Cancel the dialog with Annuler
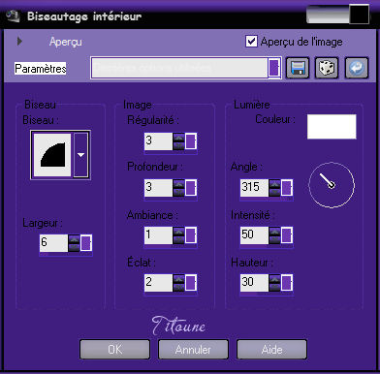The height and width of the screenshot is (374, 380). pos(193,350)
